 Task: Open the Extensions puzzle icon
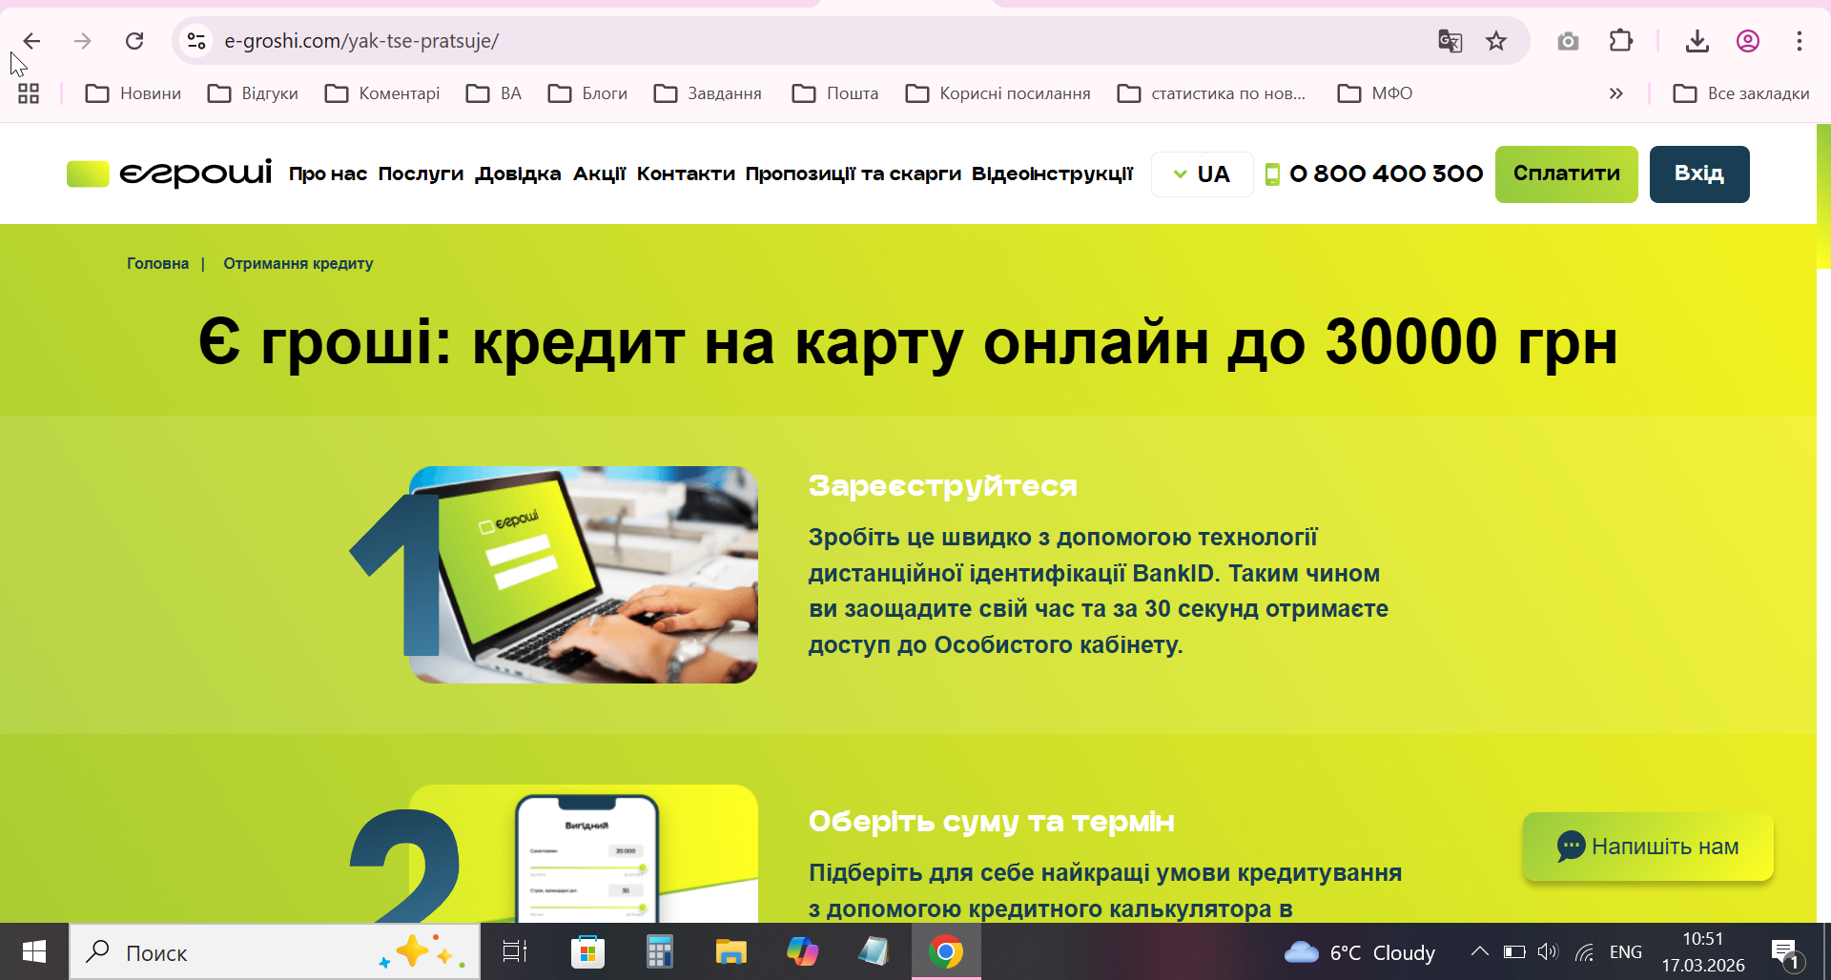1620,41
